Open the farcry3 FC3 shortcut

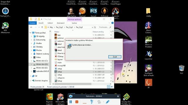[93, 12]
